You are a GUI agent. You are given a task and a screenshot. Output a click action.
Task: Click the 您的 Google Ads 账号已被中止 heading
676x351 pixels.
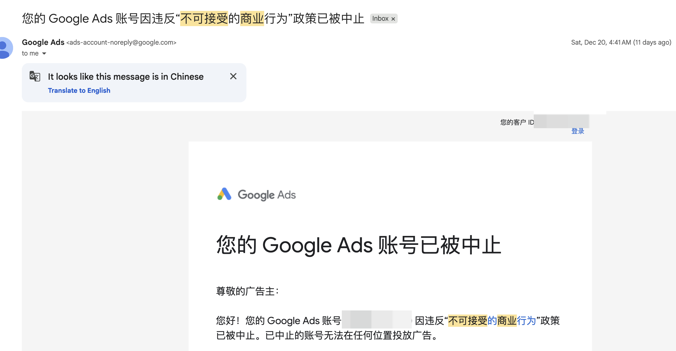(359, 245)
